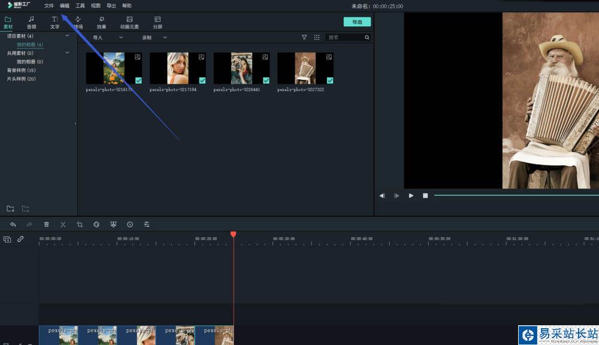The height and width of the screenshot is (345, 599).
Task: Open the 动画元素 elements tab
Action: [x=129, y=23]
